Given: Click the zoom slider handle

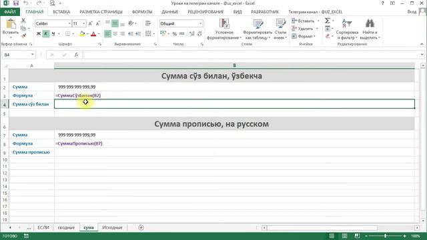Looking at the screenshot, I should click(x=385, y=236).
